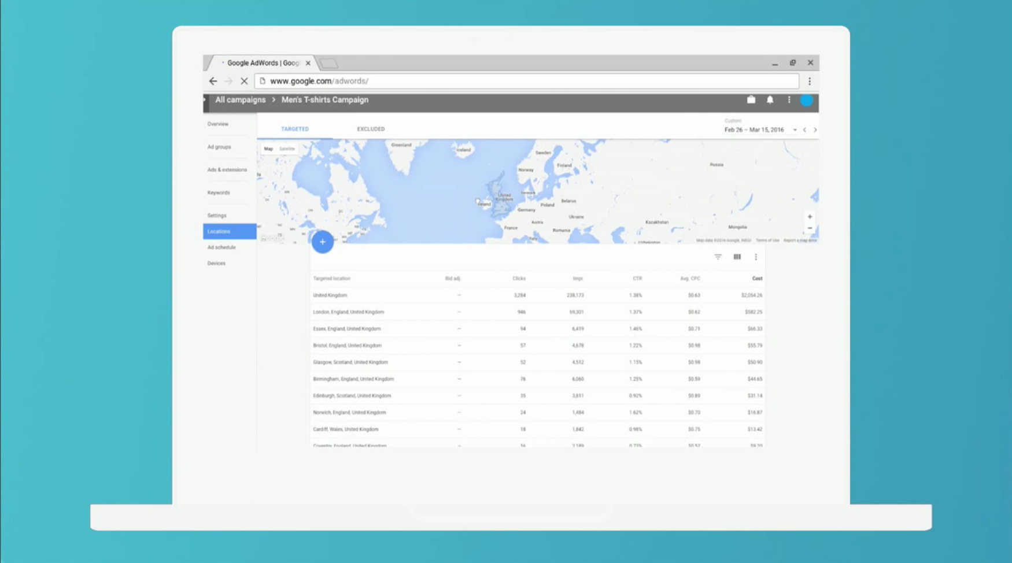This screenshot has width=1012, height=563.
Task: Zoom in on the map
Action: pos(810,216)
